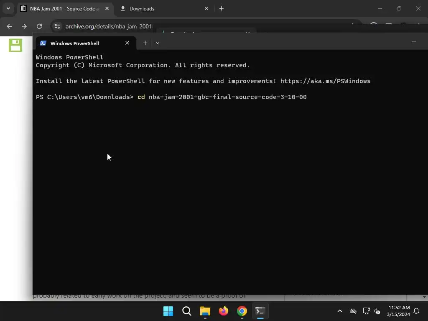
Task: Go back in Chrome
Action: [x=9, y=26]
